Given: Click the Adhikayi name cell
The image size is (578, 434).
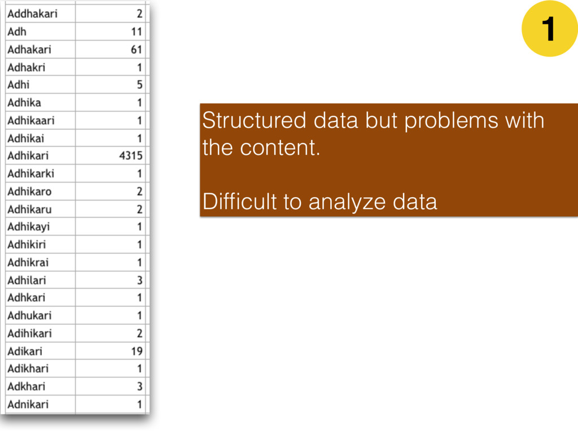Looking at the screenshot, I should tap(41, 227).
